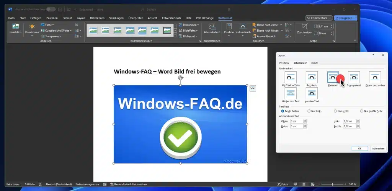Click the Freistellen background removal icon

[15, 26]
